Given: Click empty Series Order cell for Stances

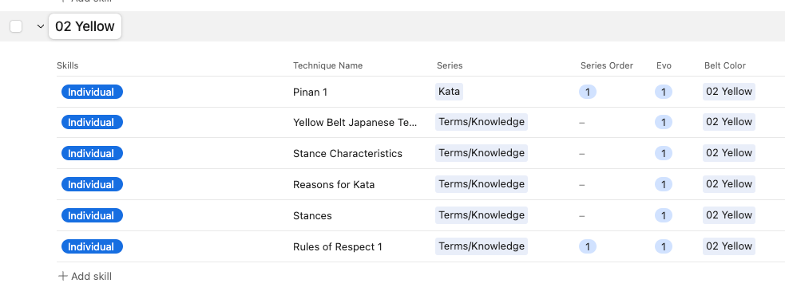Looking at the screenshot, I should 611,215.
